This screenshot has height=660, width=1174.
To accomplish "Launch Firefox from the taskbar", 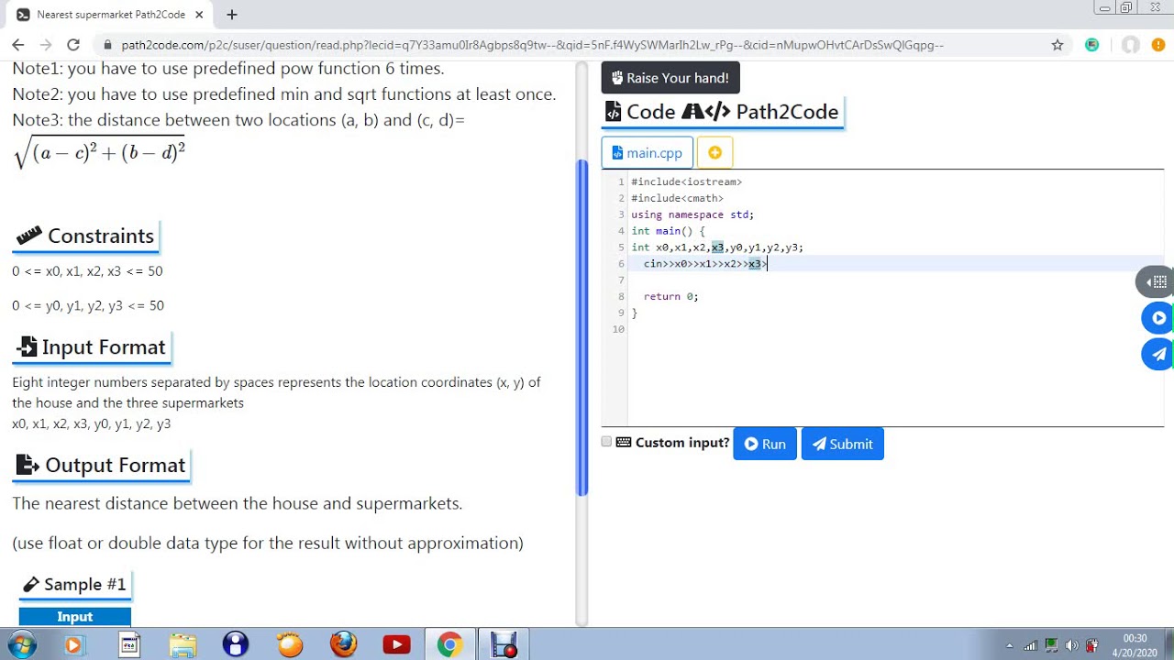I will tap(343, 645).
